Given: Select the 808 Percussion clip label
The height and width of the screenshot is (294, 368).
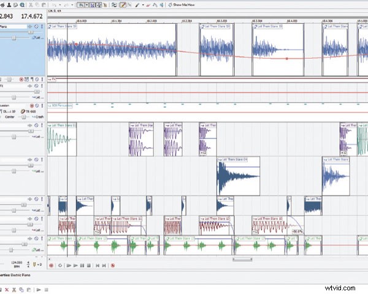Looking at the screenshot, I should (x=60, y=106).
